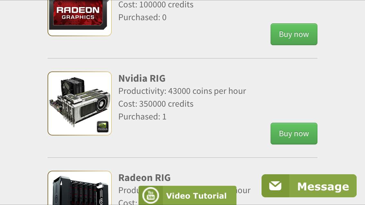
Task: Click the Cost: 100000 credits line
Action: pyautogui.click(x=156, y=4)
